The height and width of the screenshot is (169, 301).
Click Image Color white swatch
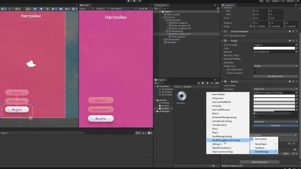coord(274,48)
